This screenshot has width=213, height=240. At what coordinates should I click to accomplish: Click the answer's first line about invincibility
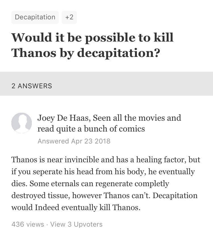pyautogui.click(x=106, y=160)
